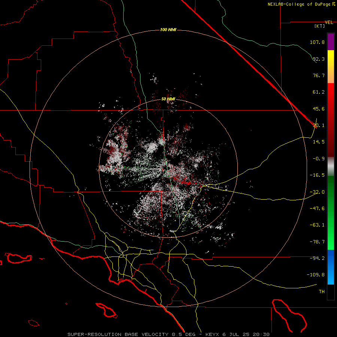Pick the green segment of velocity color bar
The image size is (337, 337).
(331, 213)
